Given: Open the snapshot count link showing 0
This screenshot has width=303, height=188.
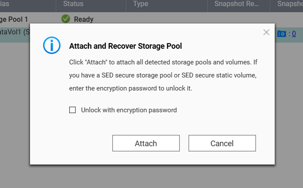Looking at the screenshot, I should pyautogui.click(x=294, y=34).
